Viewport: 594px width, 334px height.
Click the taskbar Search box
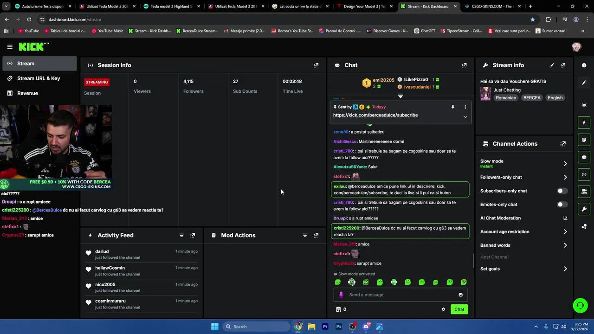click(x=256, y=327)
